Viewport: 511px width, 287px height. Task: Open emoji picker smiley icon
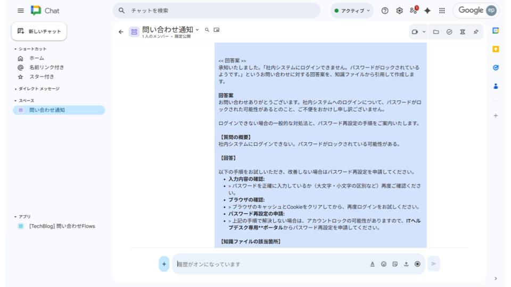[384, 264]
